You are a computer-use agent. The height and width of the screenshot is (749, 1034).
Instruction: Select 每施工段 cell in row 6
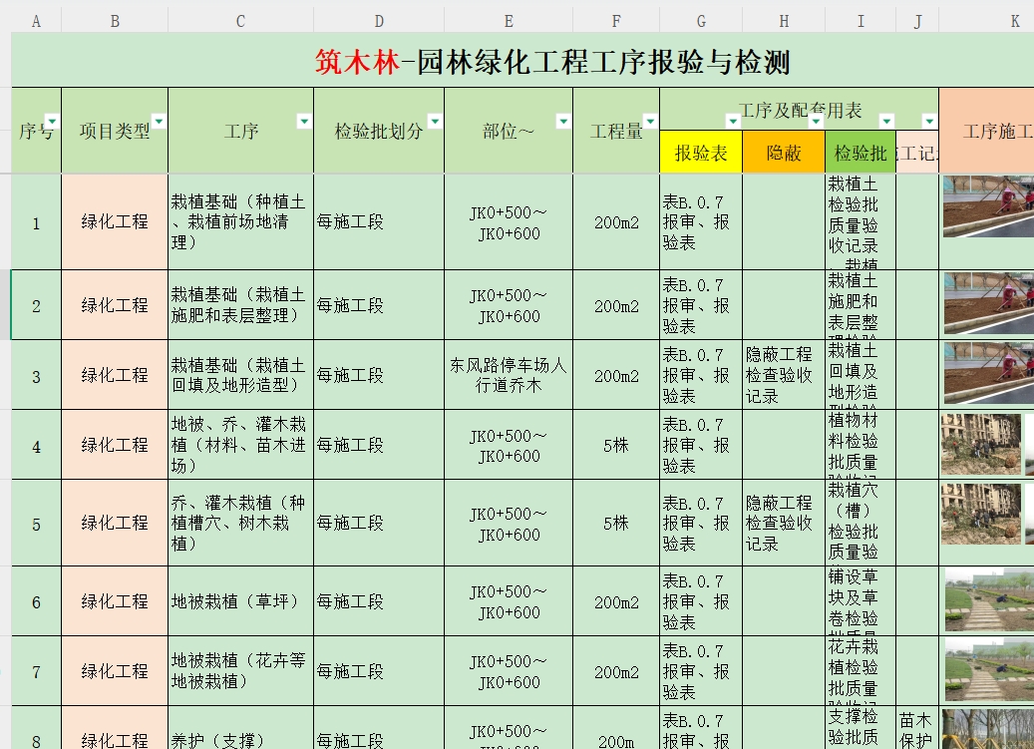click(379, 600)
